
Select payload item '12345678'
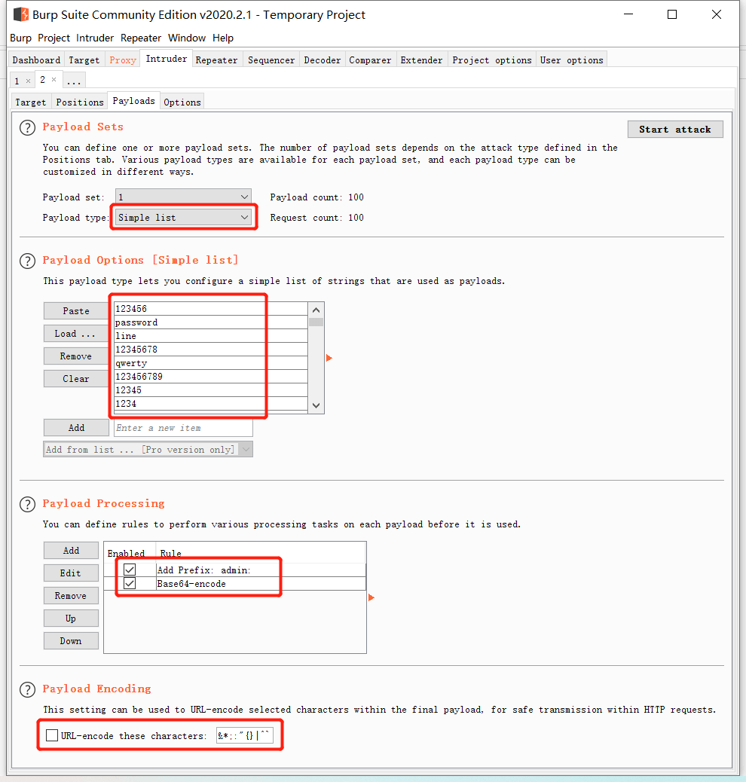coord(210,349)
